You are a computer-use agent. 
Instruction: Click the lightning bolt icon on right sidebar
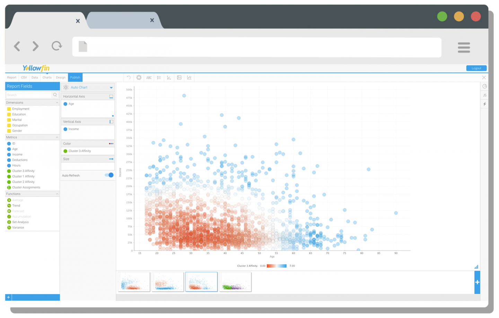click(484, 104)
